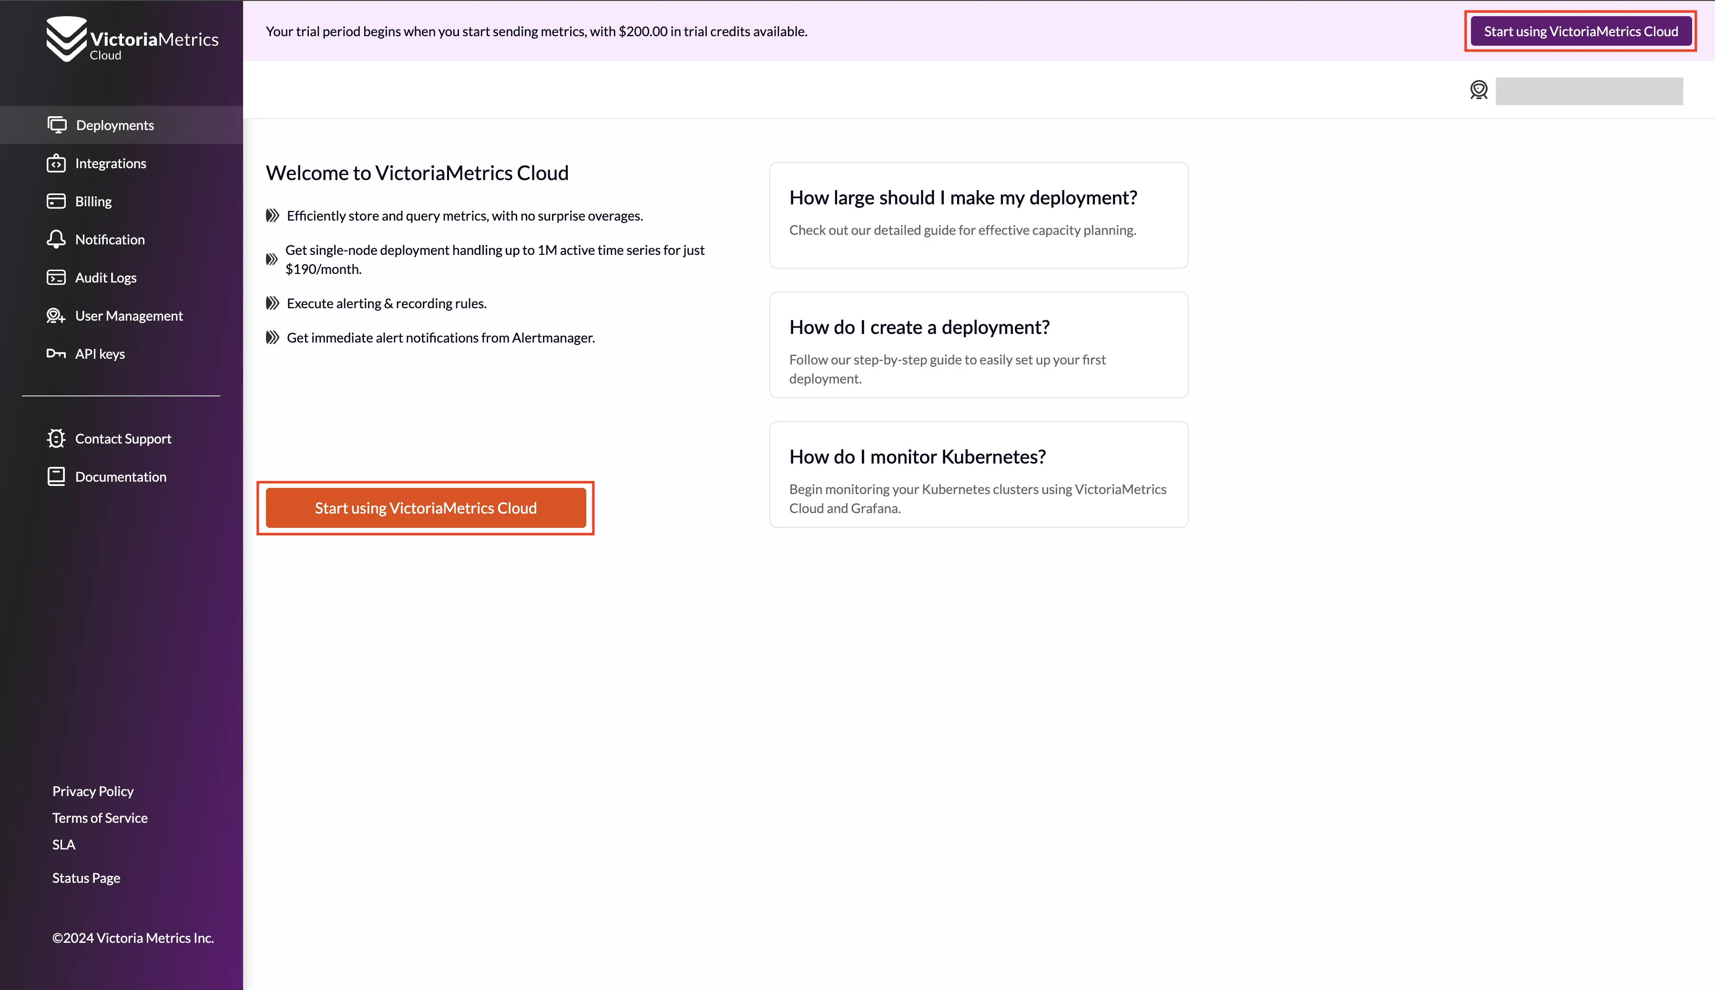The height and width of the screenshot is (990, 1715).
Task: Click the VictoriaMetrics Cloud logo
Action: [x=133, y=40]
